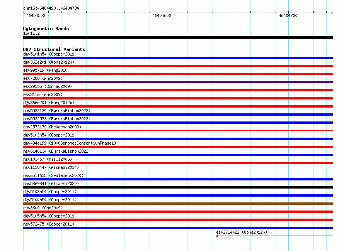Click the blue bar under dgv5103n54
This screenshot has width=344, height=251.
pyautogui.click(x=178, y=195)
